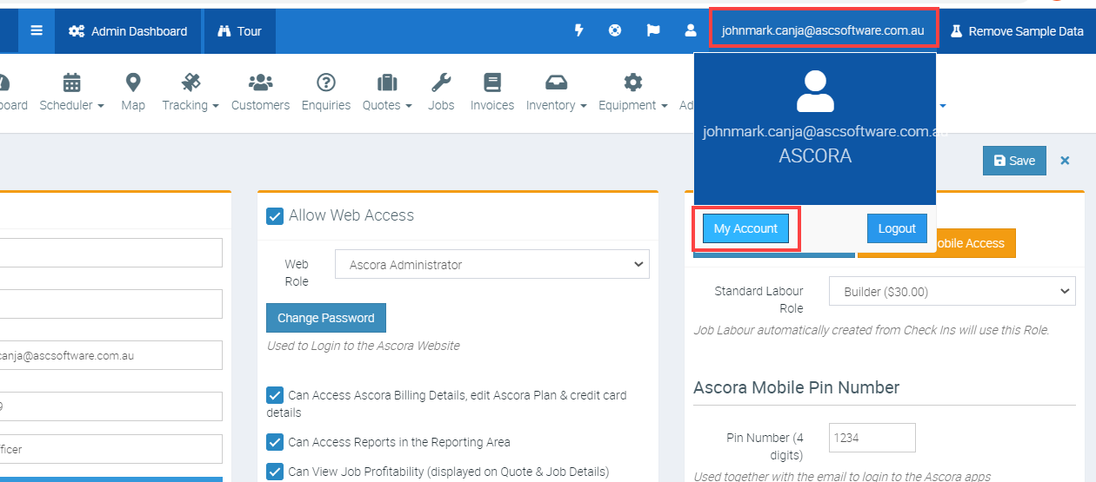Expand the Scheduler menu

coord(72,92)
